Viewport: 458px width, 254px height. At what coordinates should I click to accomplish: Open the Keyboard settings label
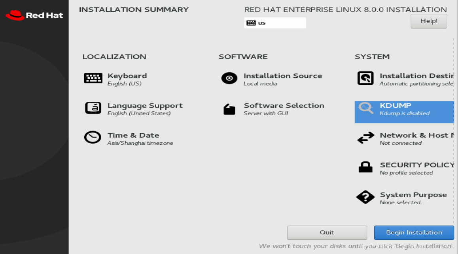tap(127, 76)
